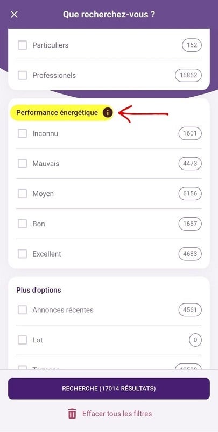The height and width of the screenshot is (432, 218).
Task: Check the Professionels checkbox
Action: [22, 75]
